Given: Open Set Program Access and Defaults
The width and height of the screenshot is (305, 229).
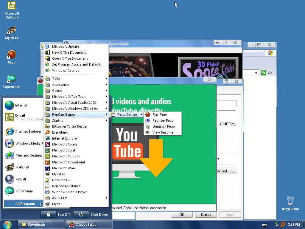Looking at the screenshot, I should click(x=76, y=64).
